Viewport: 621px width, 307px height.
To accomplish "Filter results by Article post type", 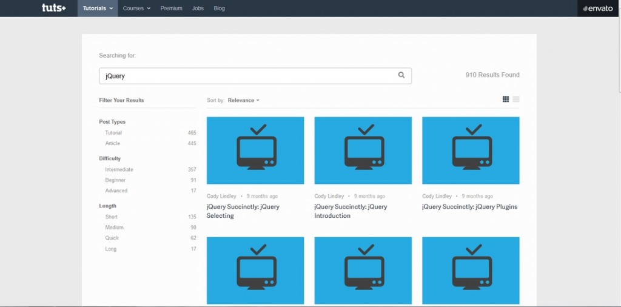I will (x=112, y=143).
